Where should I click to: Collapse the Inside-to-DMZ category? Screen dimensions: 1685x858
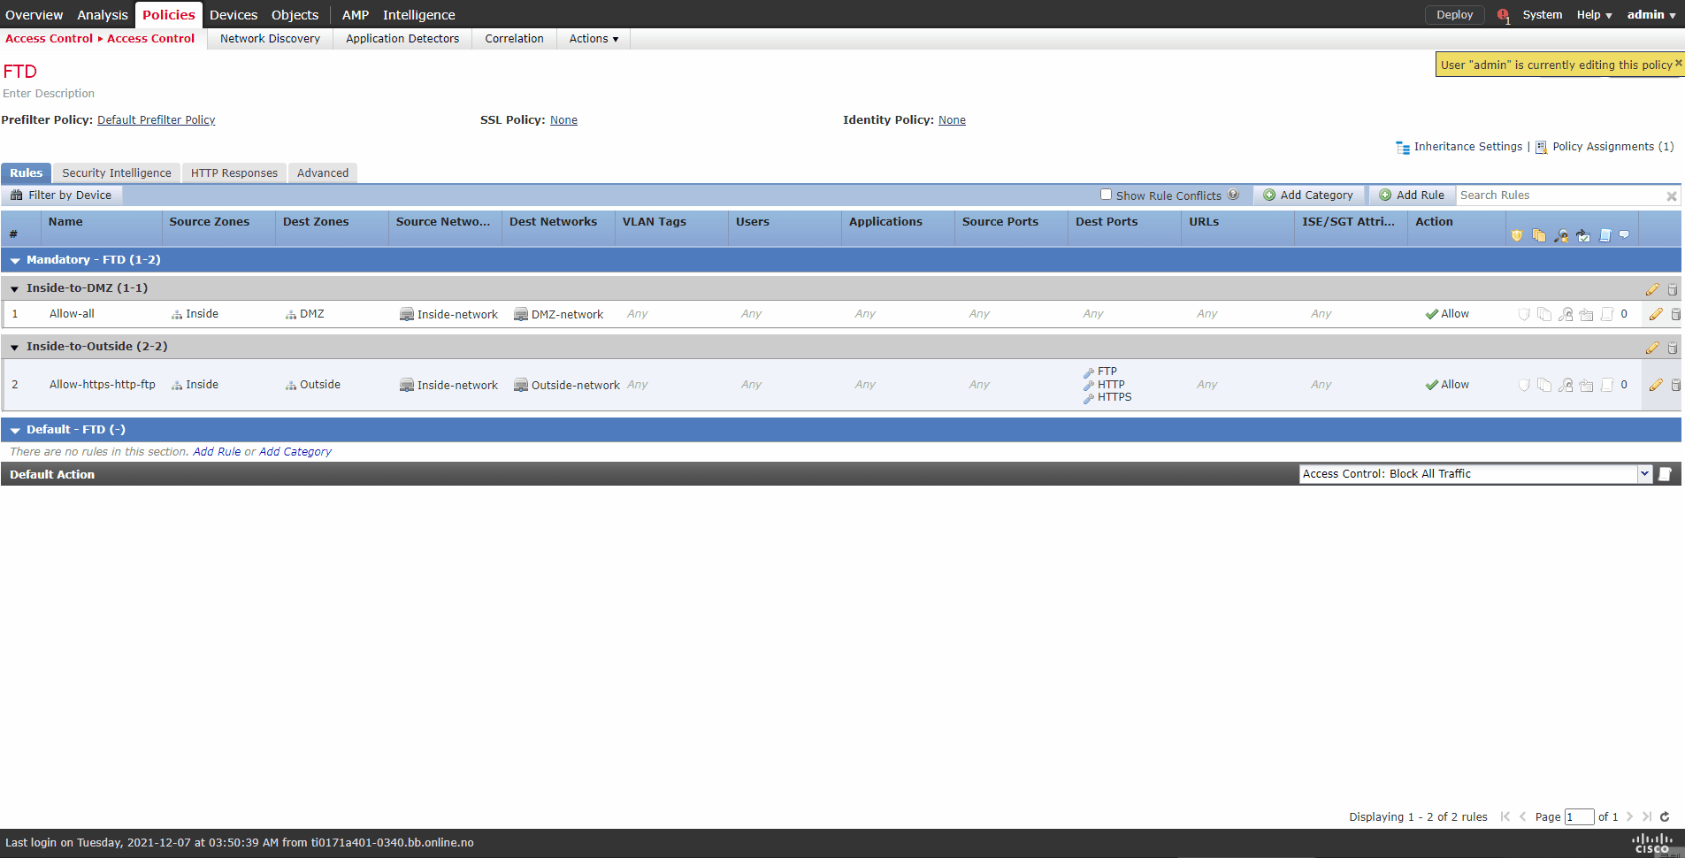click(x=15, y=289)
